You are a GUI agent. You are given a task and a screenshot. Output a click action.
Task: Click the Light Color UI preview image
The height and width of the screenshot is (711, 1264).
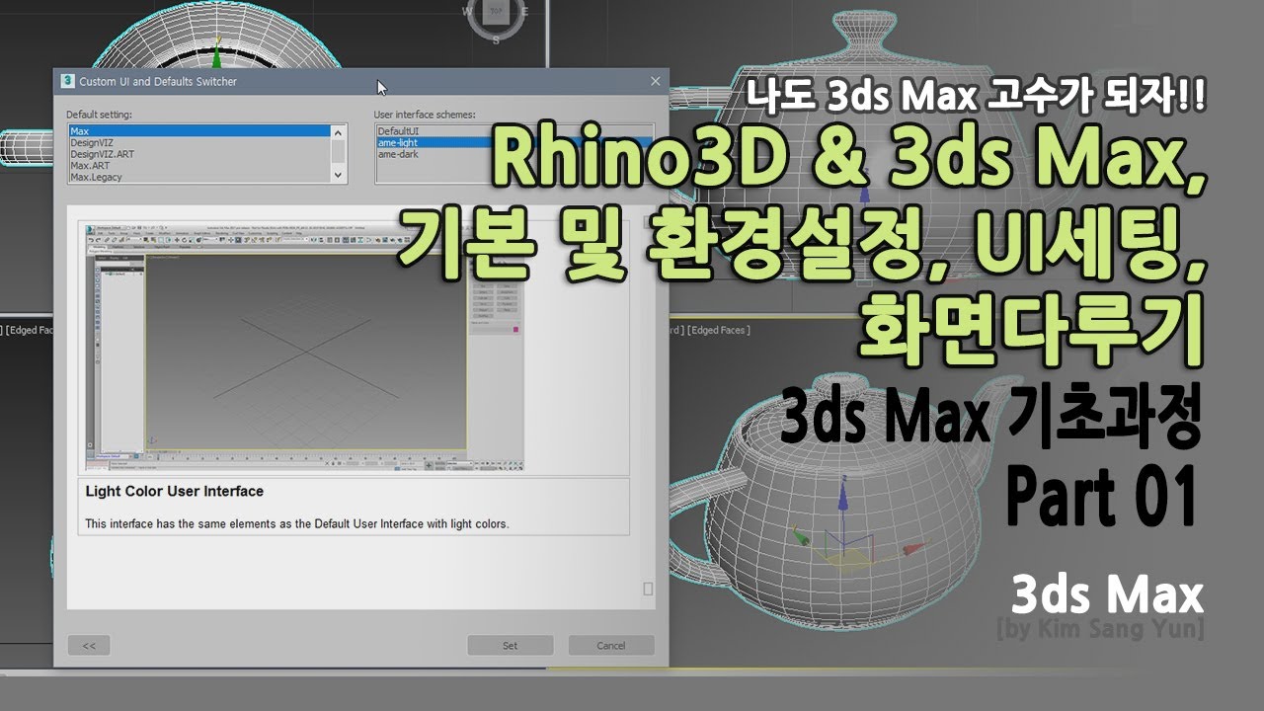(x=305, y=348)
